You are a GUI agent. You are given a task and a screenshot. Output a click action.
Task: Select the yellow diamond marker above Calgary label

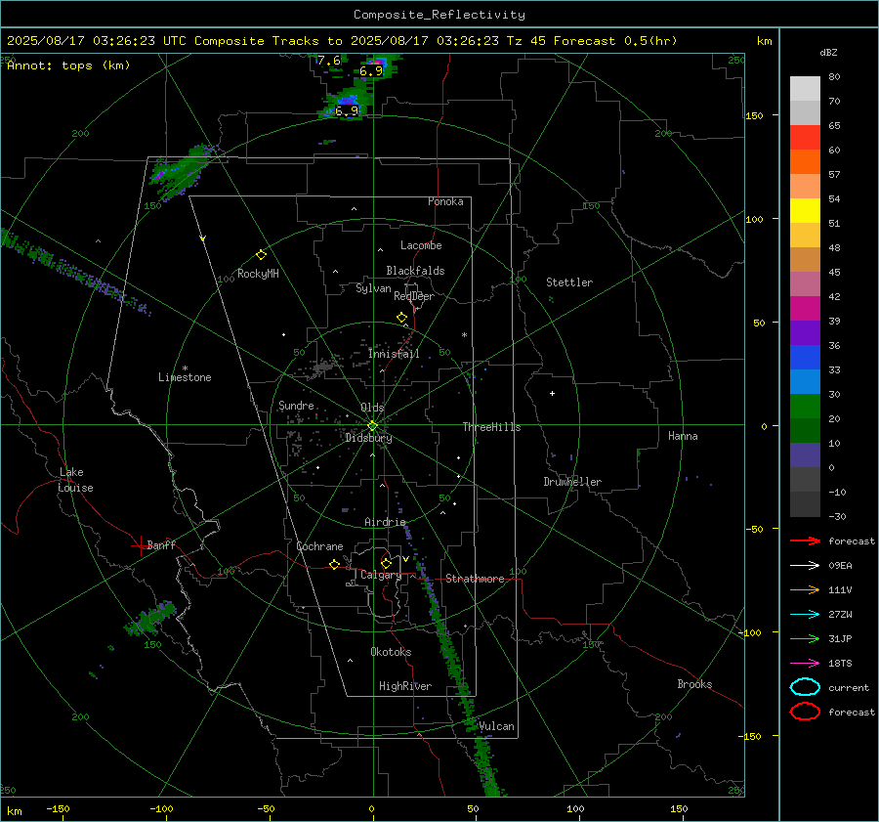[x=386, y=563]
